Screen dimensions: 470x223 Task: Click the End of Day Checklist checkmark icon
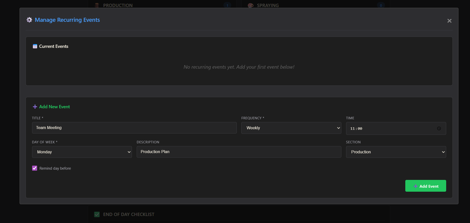[97, 214]
